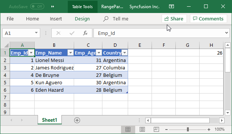Viewport: 232px width, 134px height.
Task: Select the cell containing Kun Aguero
Action: coord(54,82)
